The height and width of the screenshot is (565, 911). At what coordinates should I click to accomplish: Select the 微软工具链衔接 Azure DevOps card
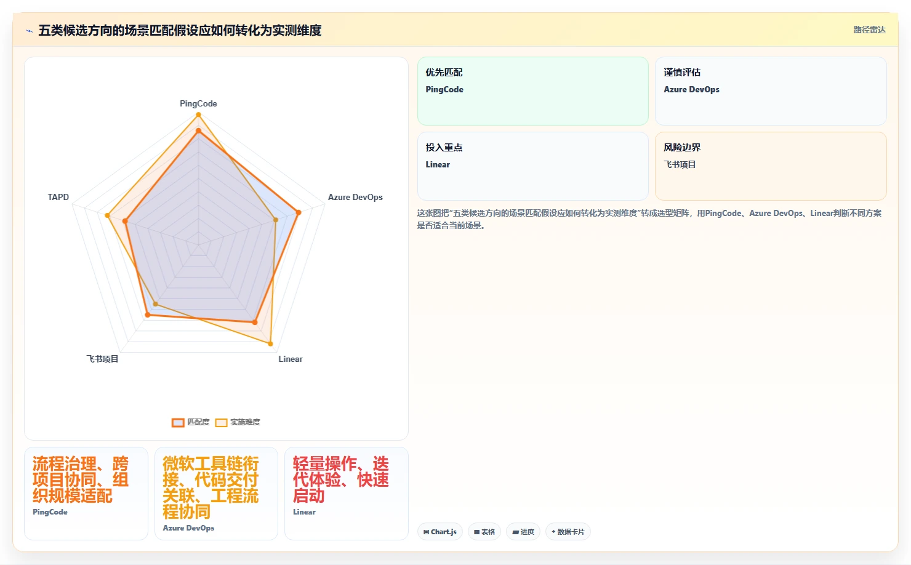click(216, 494)
